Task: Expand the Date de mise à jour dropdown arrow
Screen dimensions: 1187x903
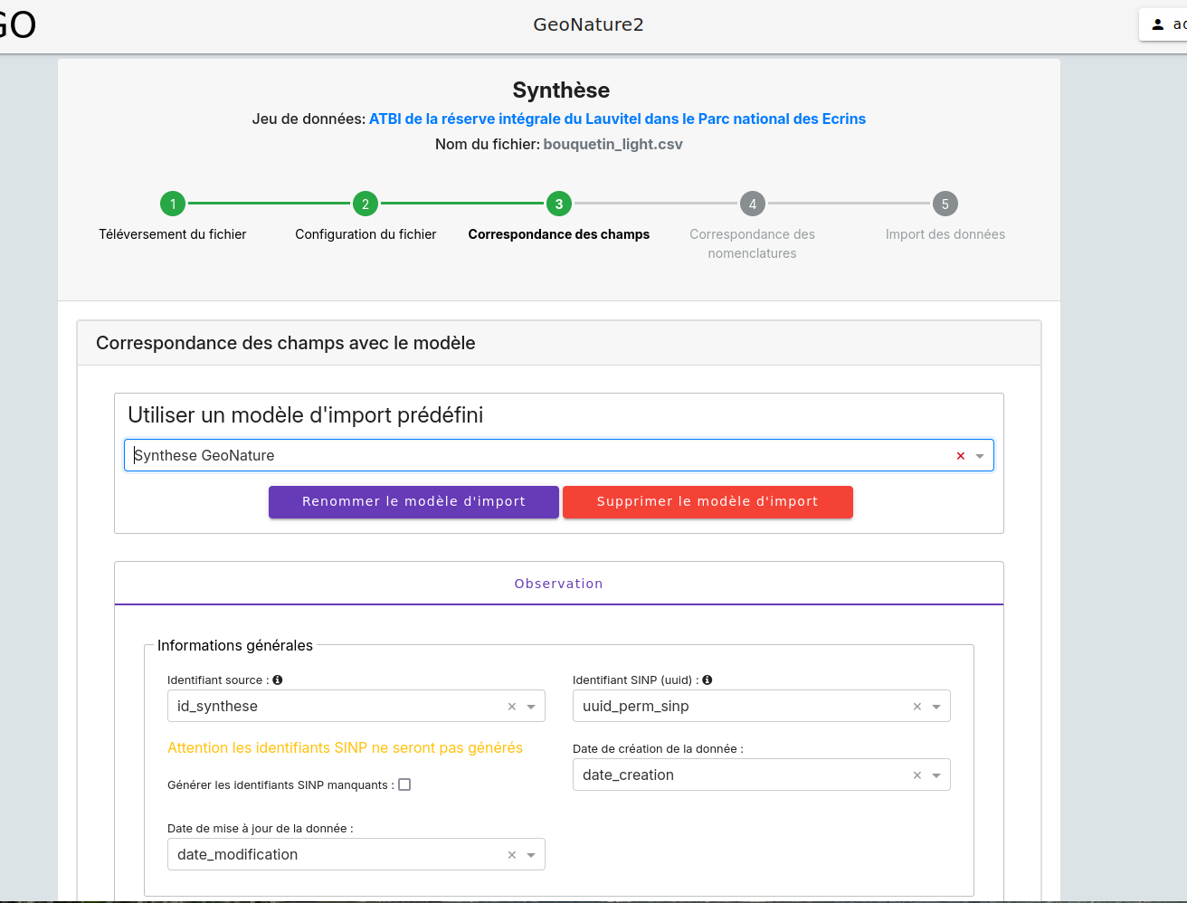Action: pos(531,855)
